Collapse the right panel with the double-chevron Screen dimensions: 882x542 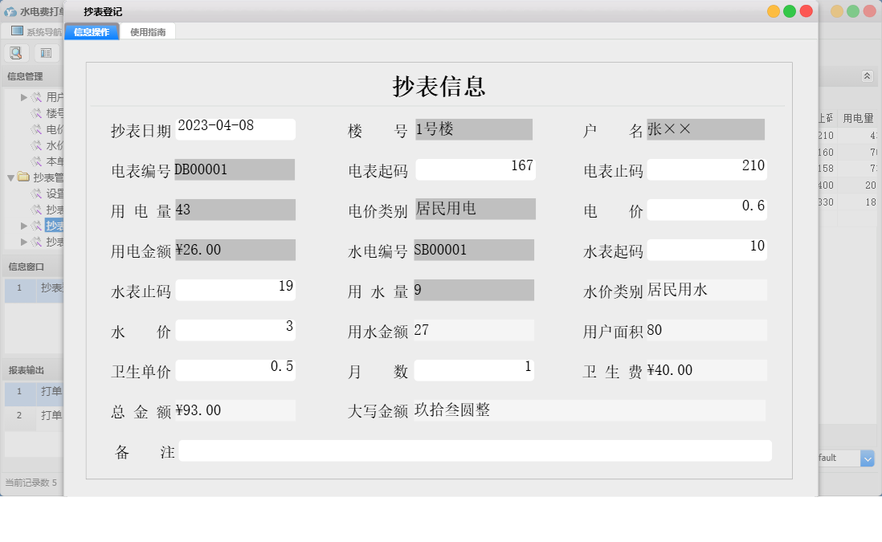pyautogui.click(x=867, y=75)
